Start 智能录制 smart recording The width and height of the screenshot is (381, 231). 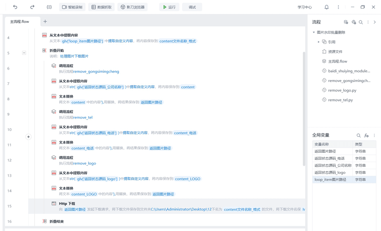72,7
